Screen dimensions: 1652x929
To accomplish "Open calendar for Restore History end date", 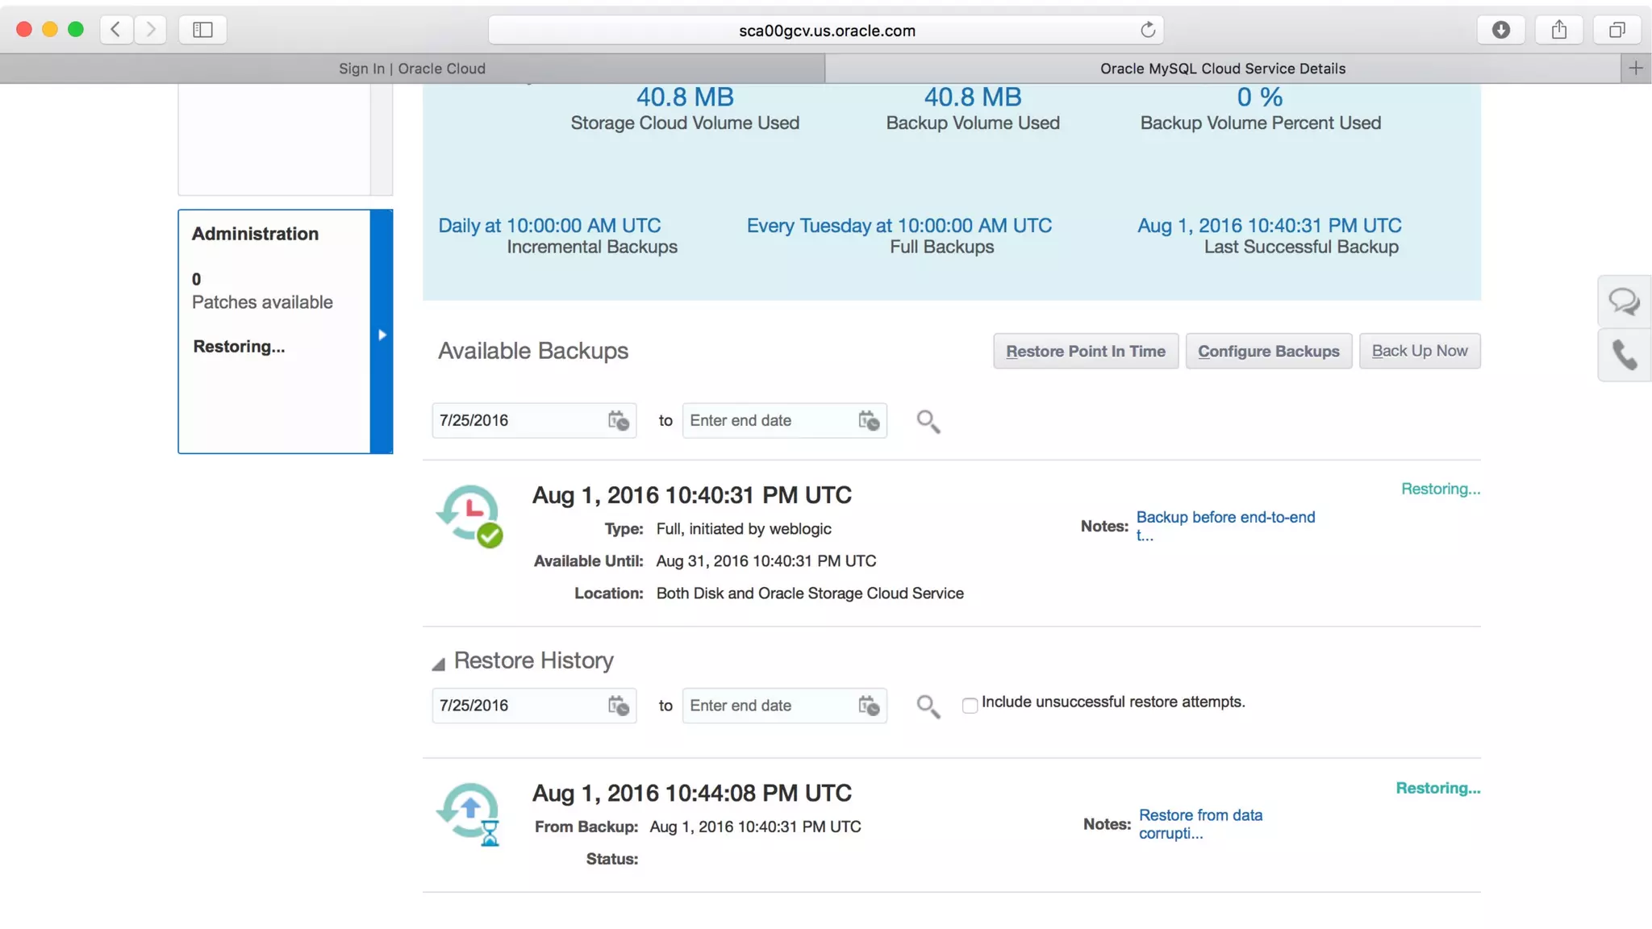I will coord(868,706).
